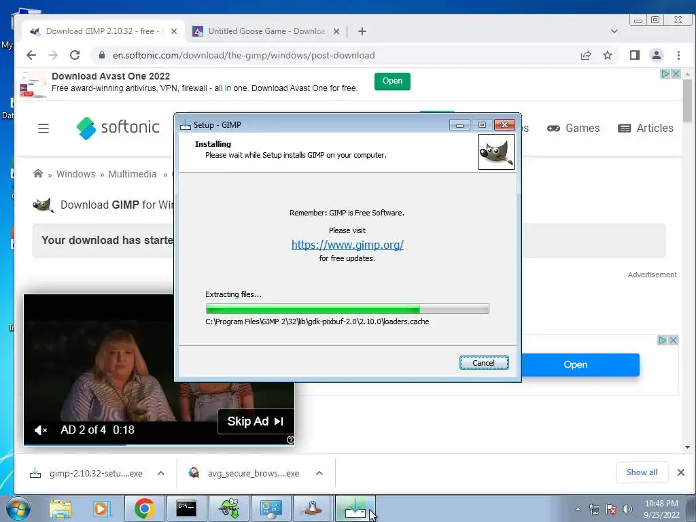Click the GIMP installation progress bar
Screen dimensions: 696x522
coord(347,309)
